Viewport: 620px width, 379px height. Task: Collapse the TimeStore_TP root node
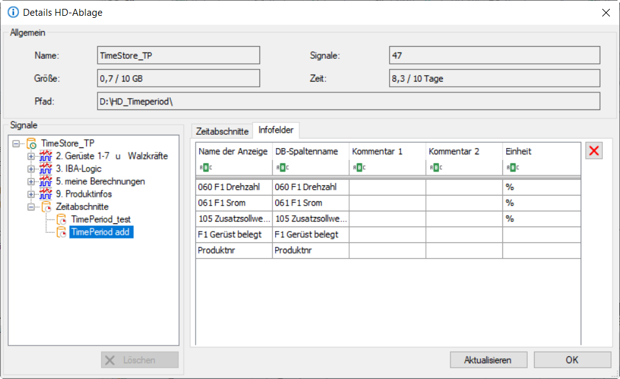coord(16,144)
